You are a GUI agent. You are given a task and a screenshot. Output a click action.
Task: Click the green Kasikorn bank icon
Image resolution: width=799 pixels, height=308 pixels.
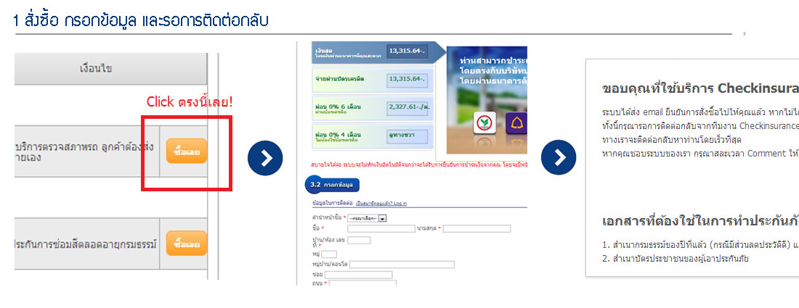484,123
